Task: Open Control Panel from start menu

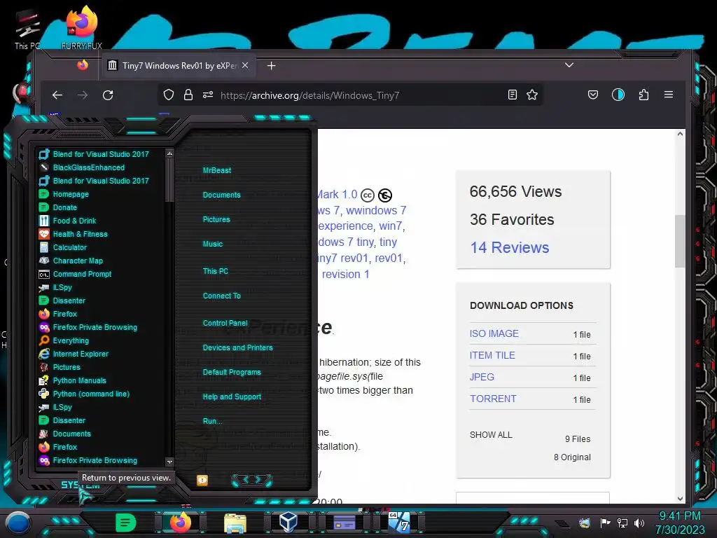Action: click(x=225, y=323)
